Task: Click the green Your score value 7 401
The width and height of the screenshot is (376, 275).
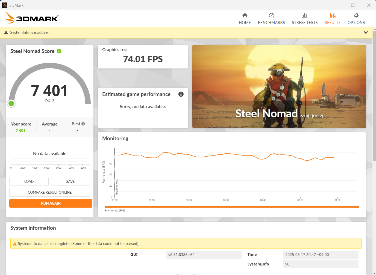Action: pos(20,130)
